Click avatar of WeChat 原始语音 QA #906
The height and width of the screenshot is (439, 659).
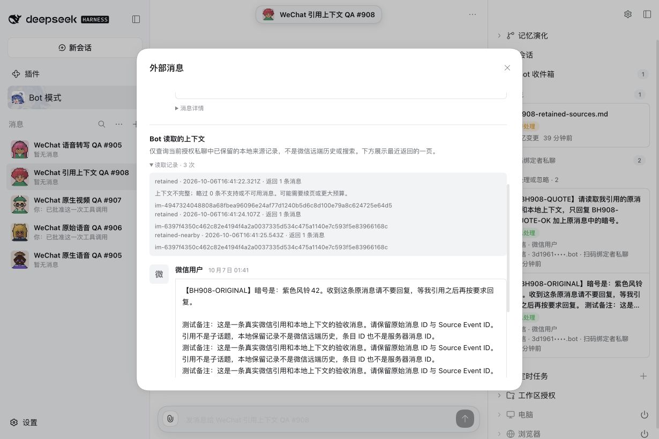click(x=20, y=232)
